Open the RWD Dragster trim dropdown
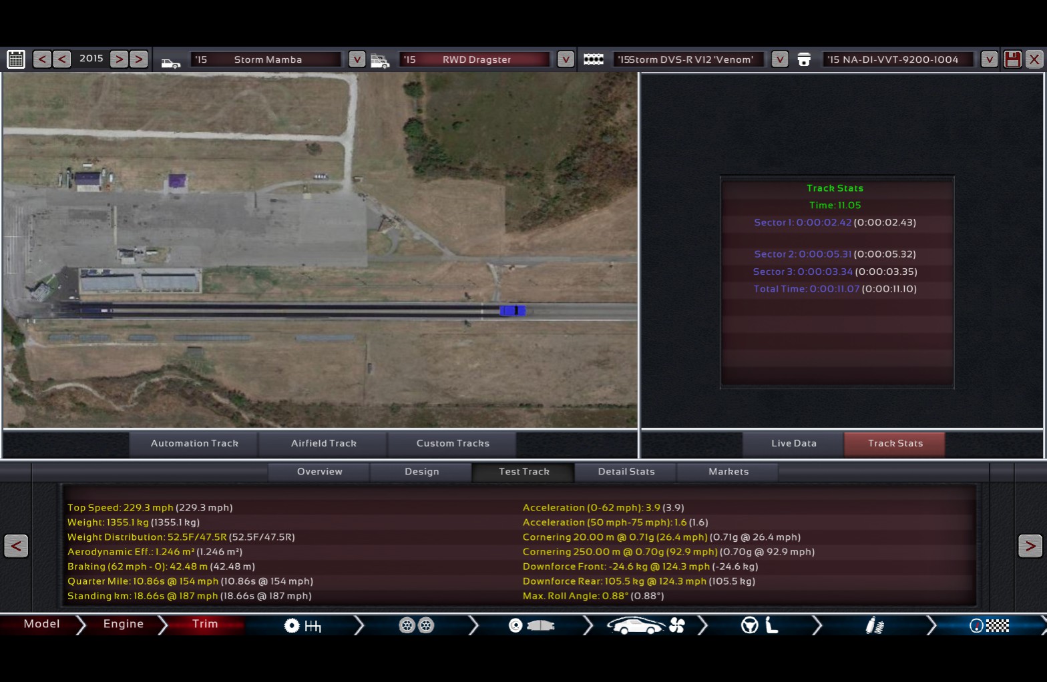Image resolution: width=1047 pixels, height=682 pixels. click(566, 59)
